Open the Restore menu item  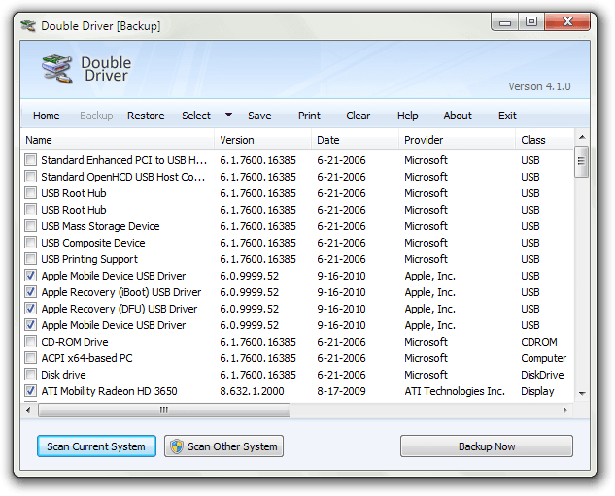[146, 116]
